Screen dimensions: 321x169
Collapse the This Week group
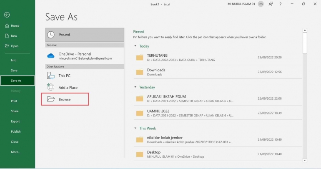point(135,128)
